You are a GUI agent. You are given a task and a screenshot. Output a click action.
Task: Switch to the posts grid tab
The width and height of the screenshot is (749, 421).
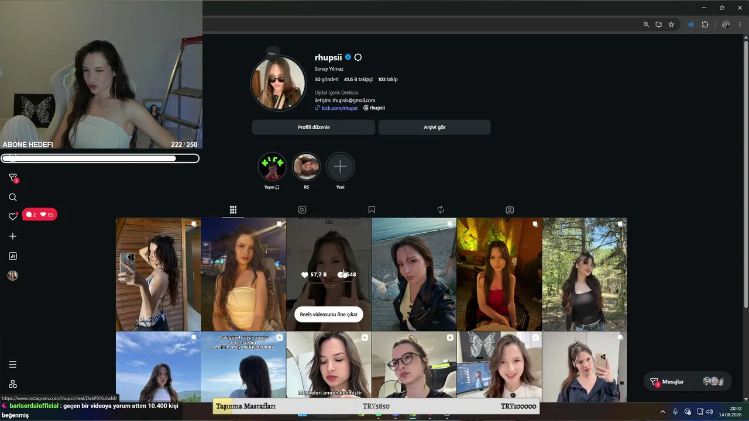233,209
